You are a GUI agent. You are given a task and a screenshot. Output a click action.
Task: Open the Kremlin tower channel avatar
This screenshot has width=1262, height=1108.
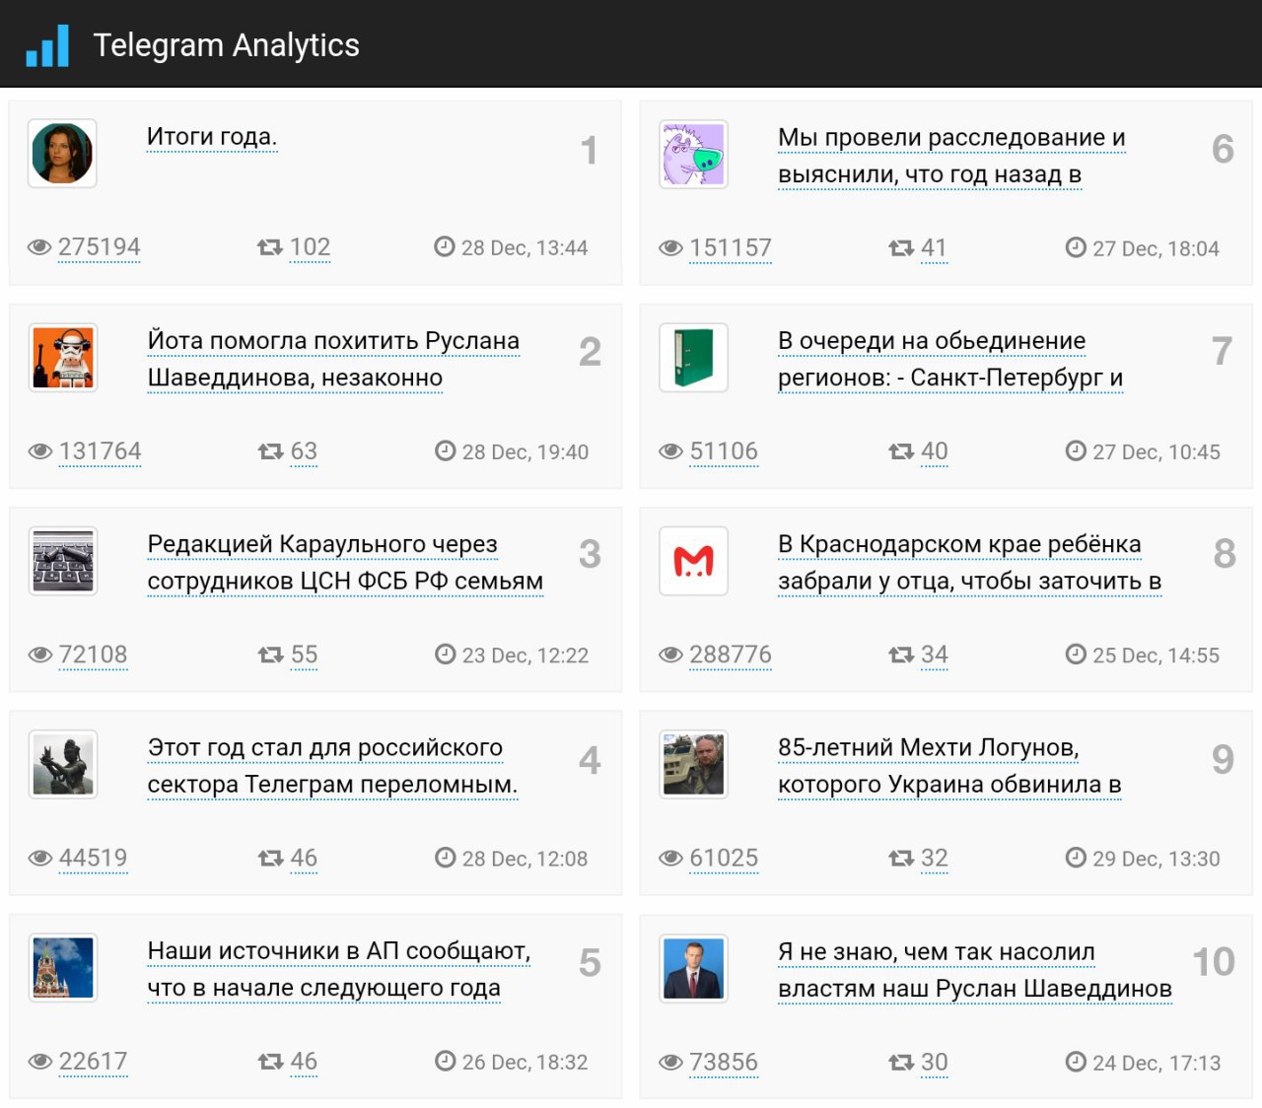(63, 968)
